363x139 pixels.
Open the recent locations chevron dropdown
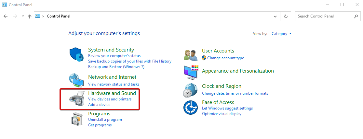pyautogui.click(x=23, y=16)
